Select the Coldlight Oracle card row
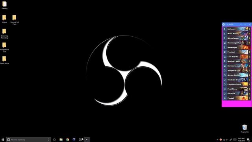 (237, 80)
